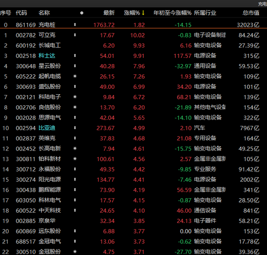Sort by 总市值 column header
Screen dimensions: 267x255
click(x=251, y=13)
